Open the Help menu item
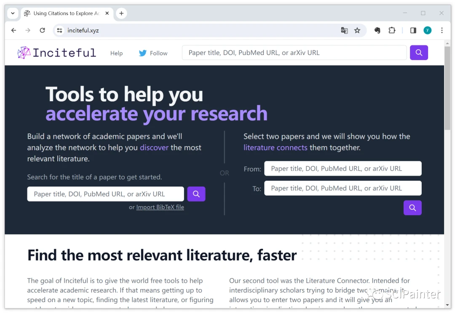Image resolution: width=455 pixels, height=313 pixels. [116, 53]
